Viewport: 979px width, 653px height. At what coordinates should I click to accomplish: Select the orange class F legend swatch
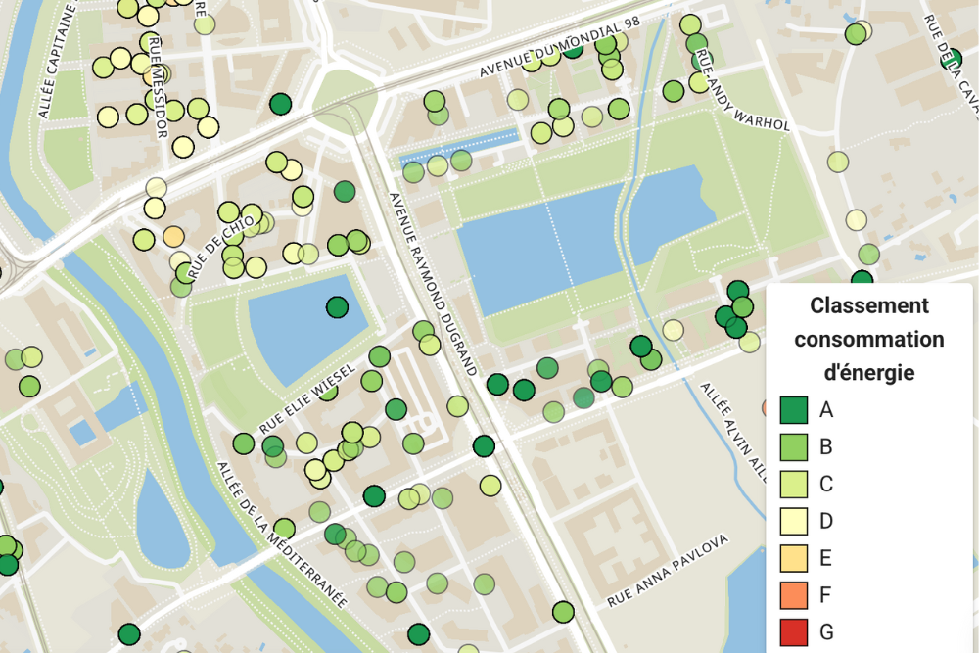[x=794, y=595]
